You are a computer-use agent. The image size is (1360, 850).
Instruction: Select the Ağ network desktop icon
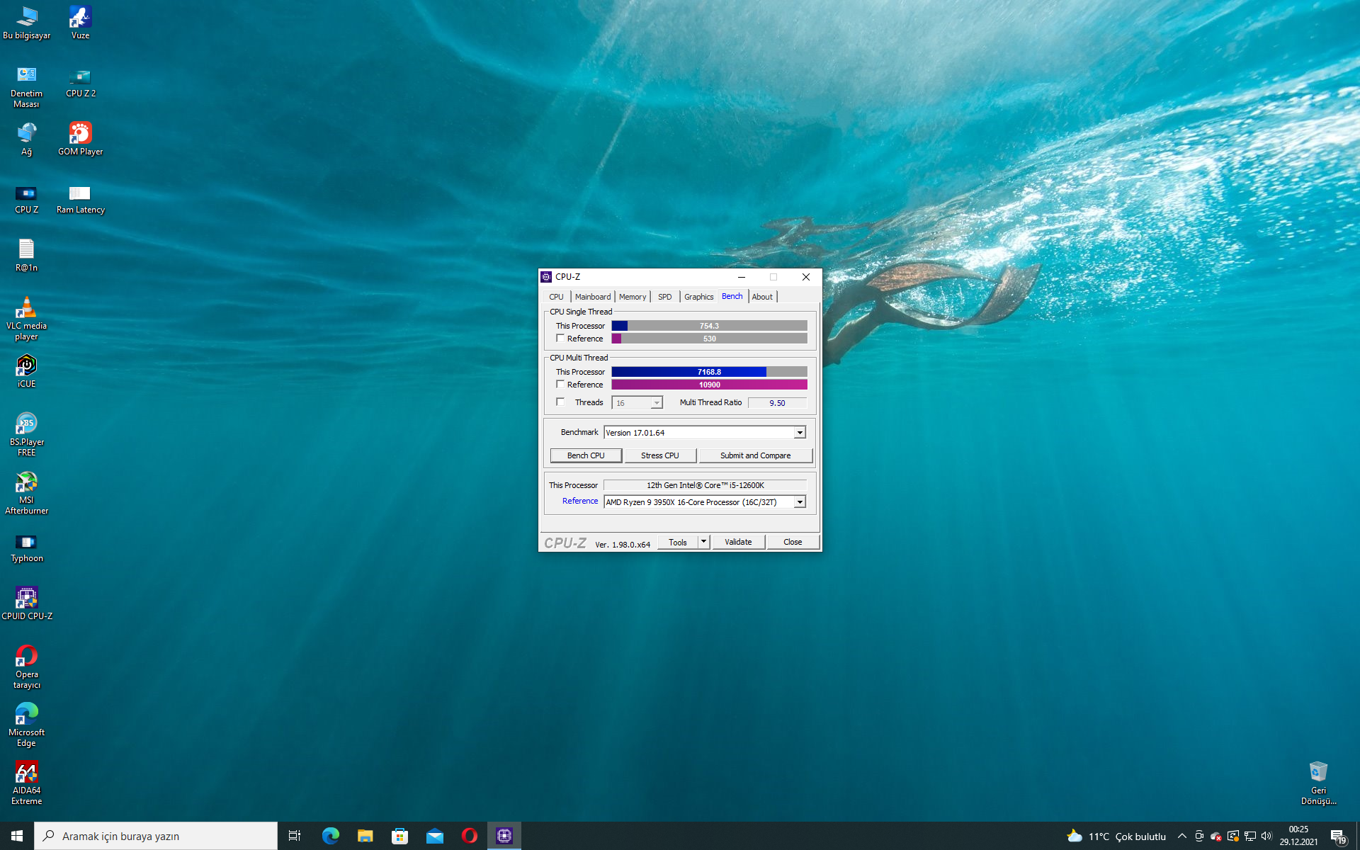click(26, 139)
